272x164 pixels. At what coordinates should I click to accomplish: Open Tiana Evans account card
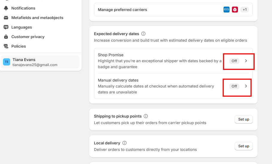40,62
